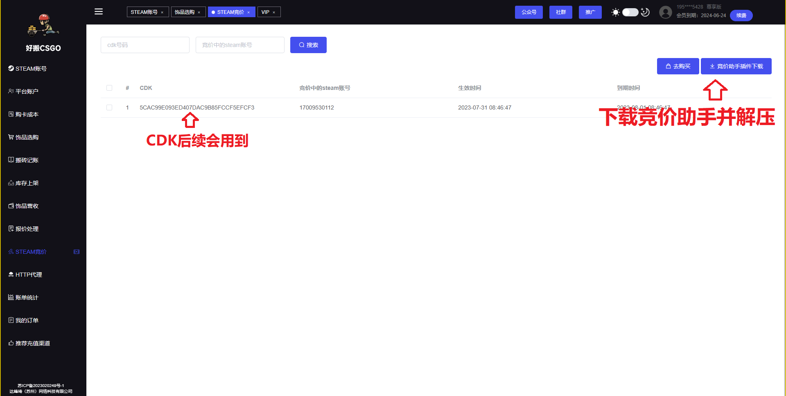
Task: Check the select-all header checkbox
Action: 109,88
